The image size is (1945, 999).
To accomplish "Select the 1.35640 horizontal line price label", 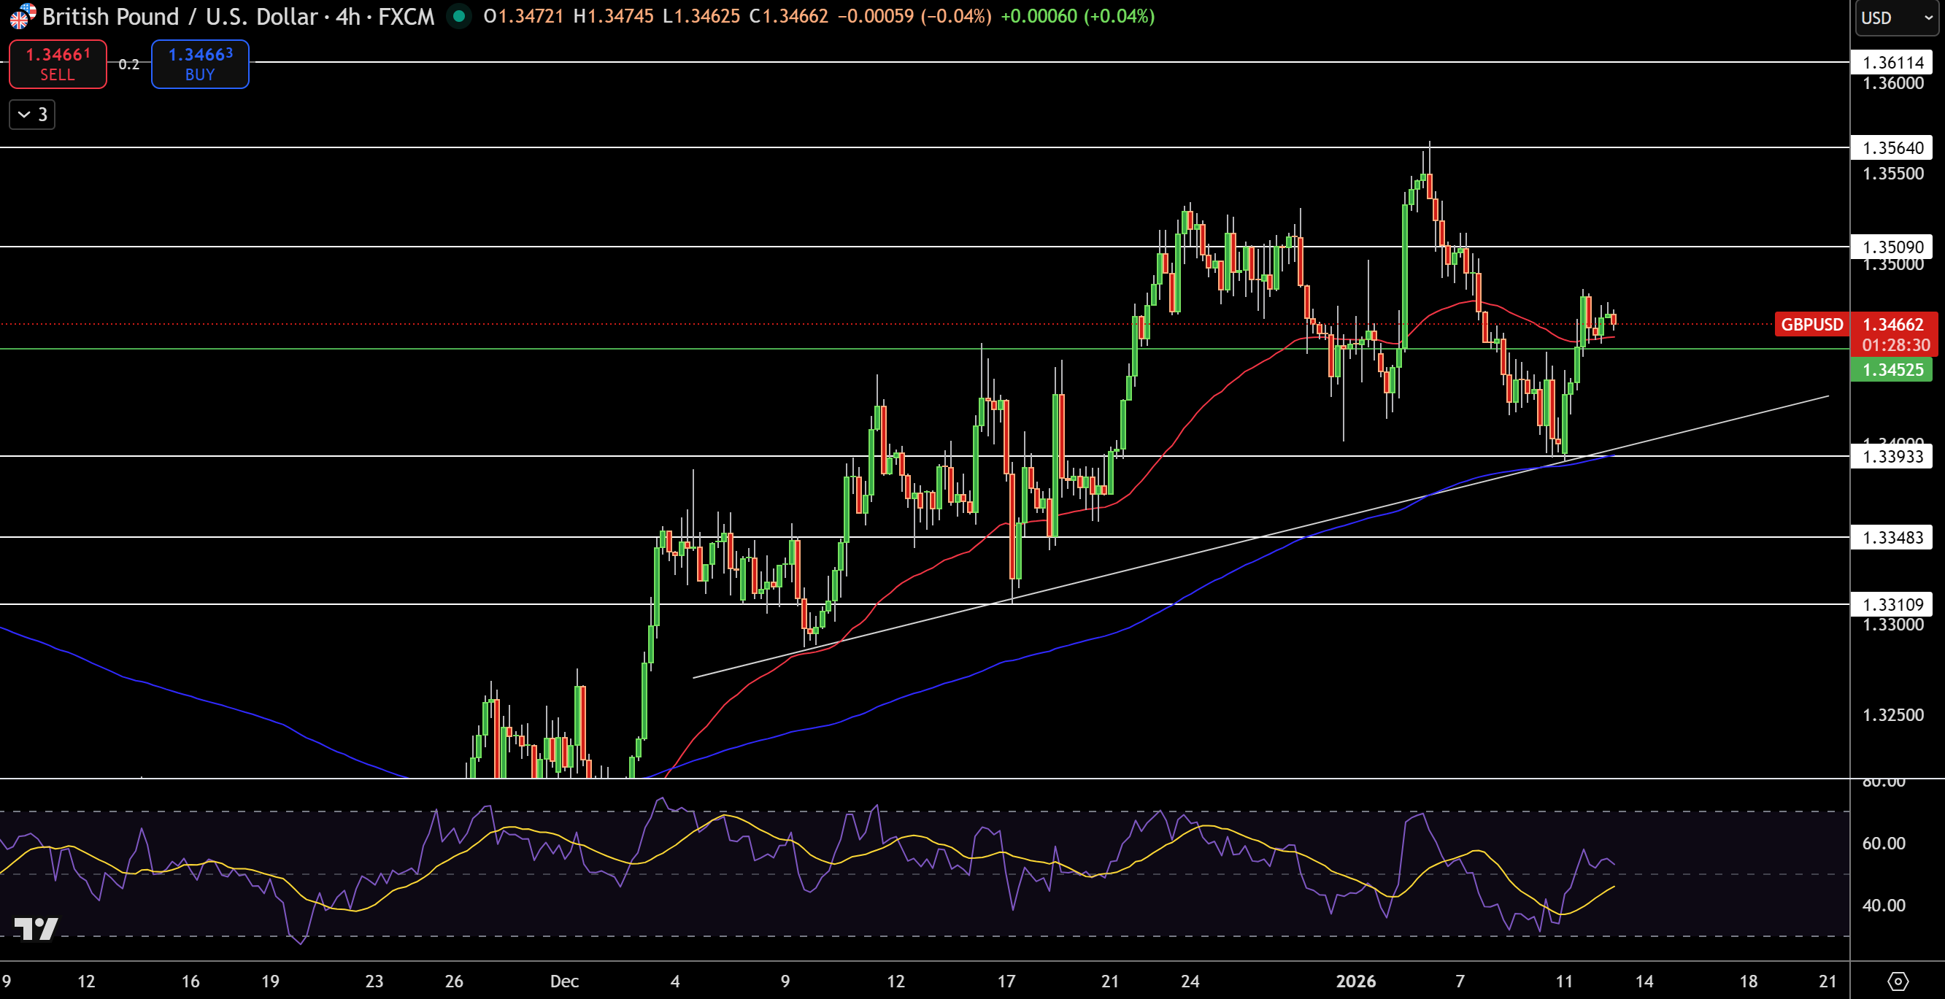I will tap(1892, 147).
